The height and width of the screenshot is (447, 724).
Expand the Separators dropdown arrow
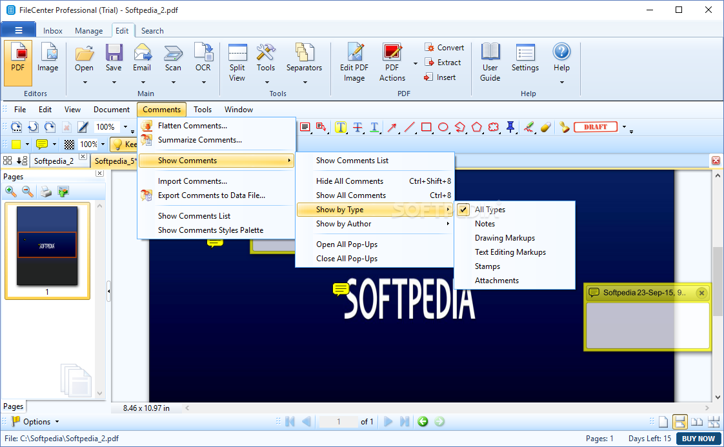[305, 83]
